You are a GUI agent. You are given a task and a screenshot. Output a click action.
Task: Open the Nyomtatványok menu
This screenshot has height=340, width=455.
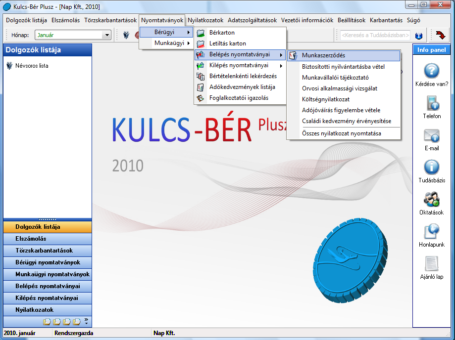162,20
